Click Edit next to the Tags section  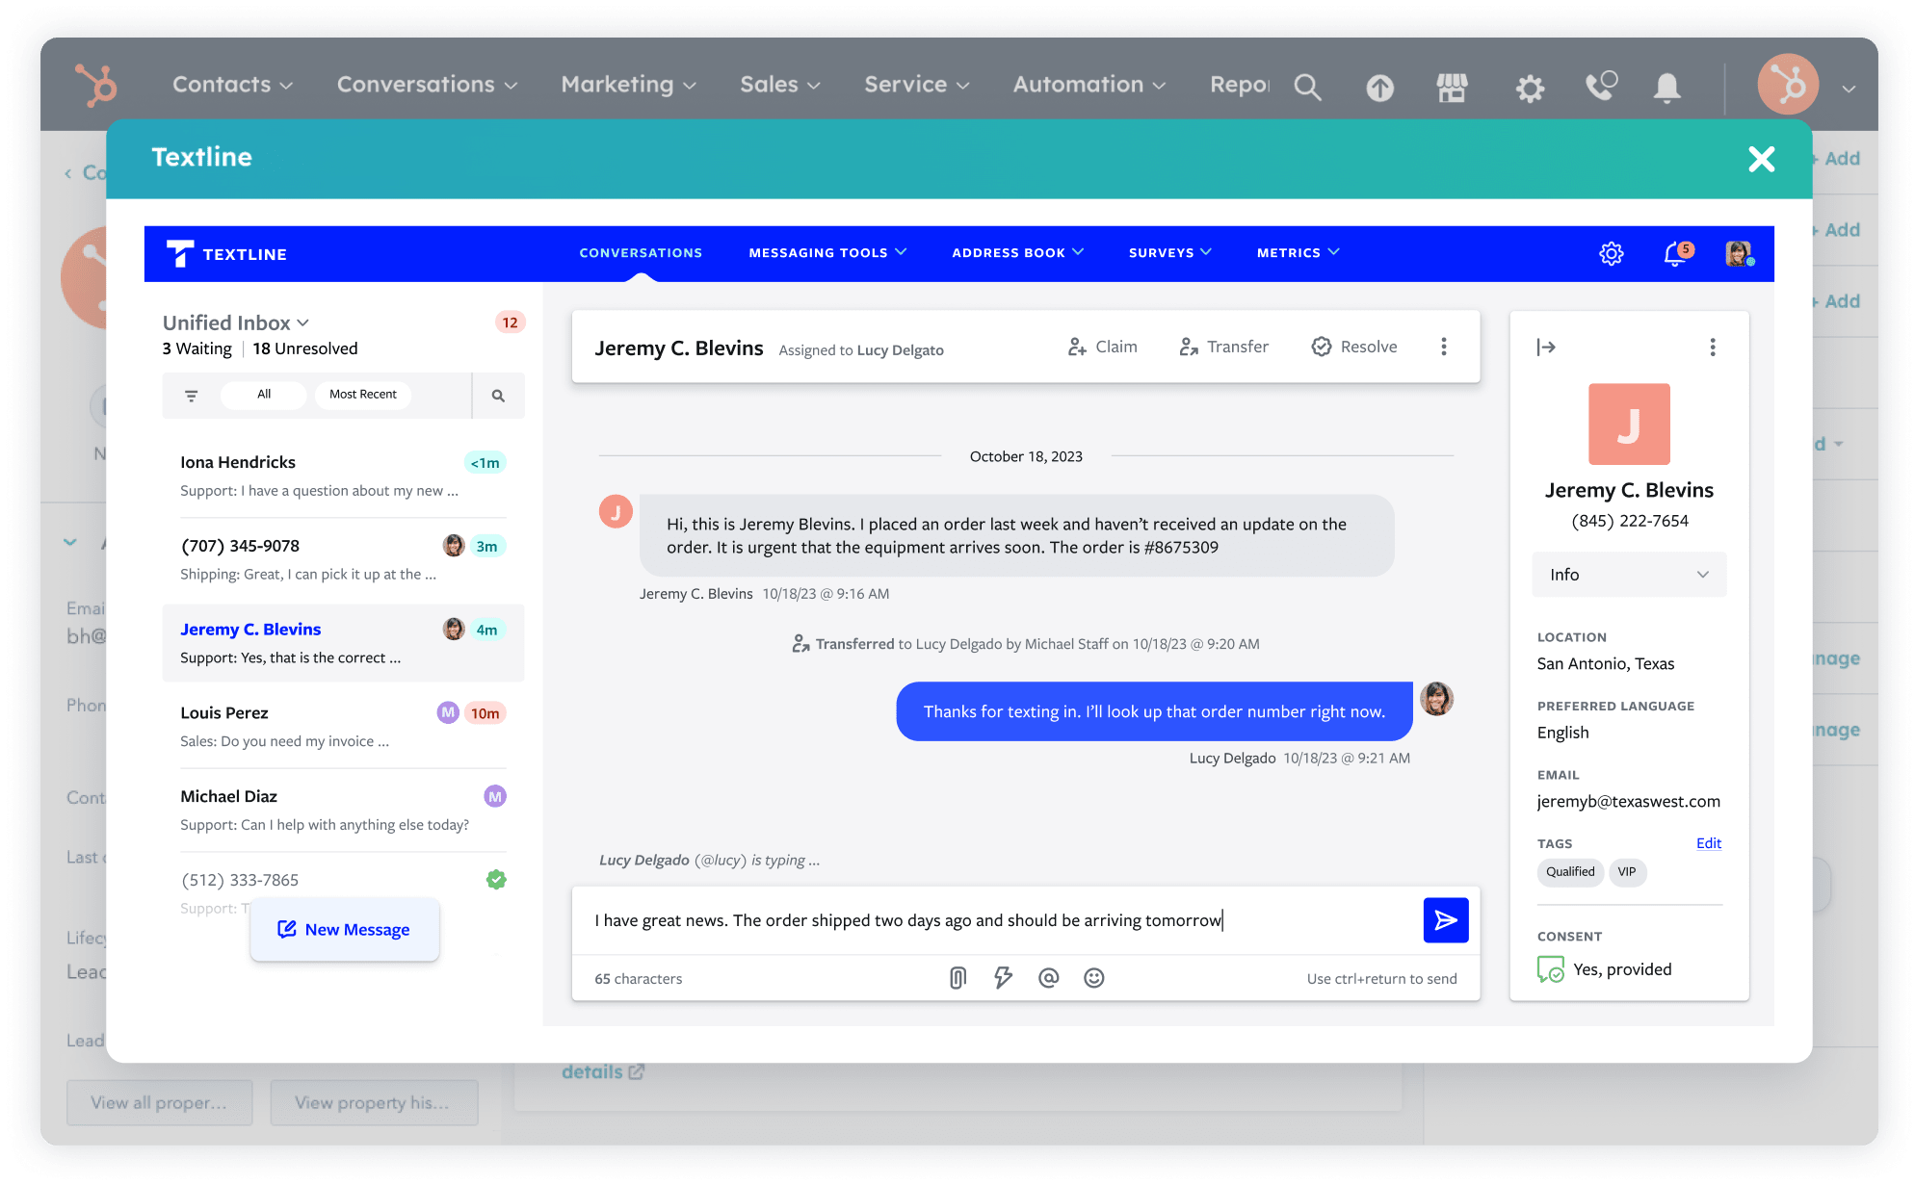1708,843
